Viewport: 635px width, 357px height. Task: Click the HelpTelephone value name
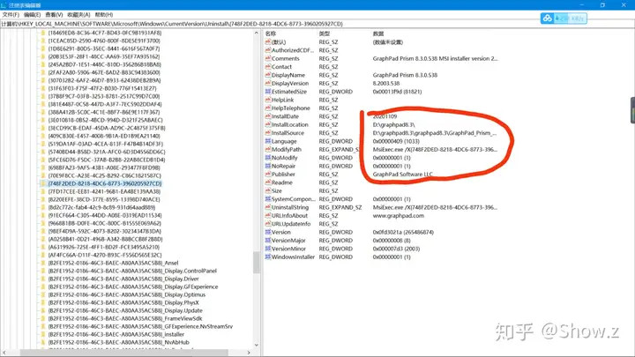pyautogui.click(x=291, y=108)
